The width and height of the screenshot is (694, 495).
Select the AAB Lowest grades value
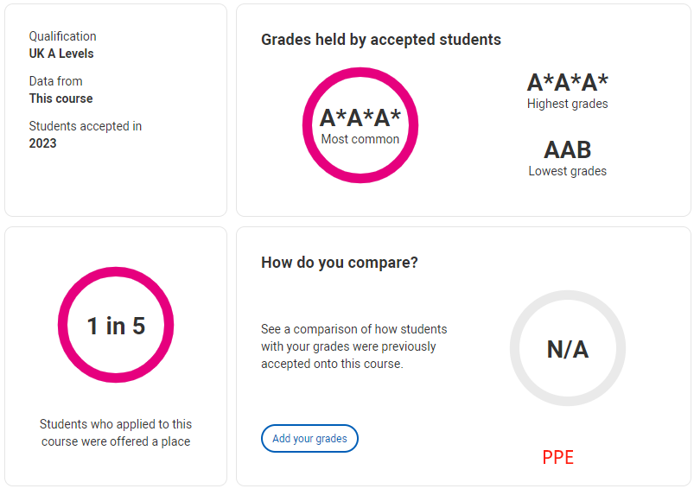[x=568, y=150]
